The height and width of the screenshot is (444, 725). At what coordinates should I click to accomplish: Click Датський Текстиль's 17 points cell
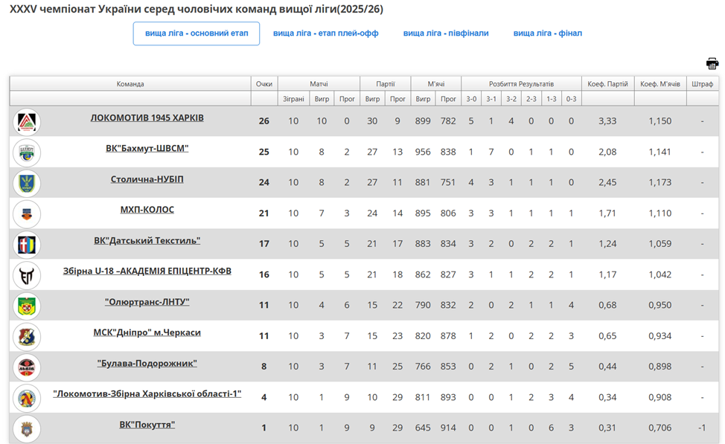coord(264,243)
